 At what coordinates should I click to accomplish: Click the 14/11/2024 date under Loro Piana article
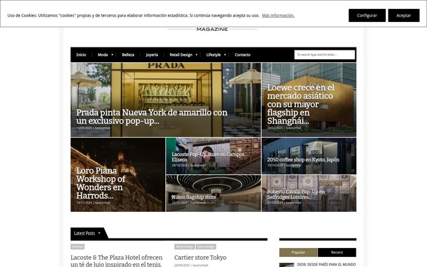84,203
